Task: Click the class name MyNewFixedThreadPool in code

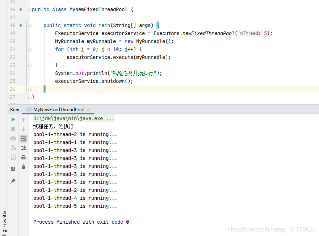Action: point(98,9)
